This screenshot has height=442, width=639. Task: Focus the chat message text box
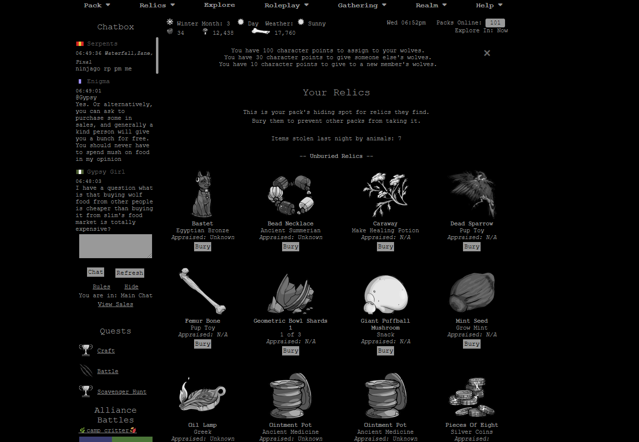(115, 246)
